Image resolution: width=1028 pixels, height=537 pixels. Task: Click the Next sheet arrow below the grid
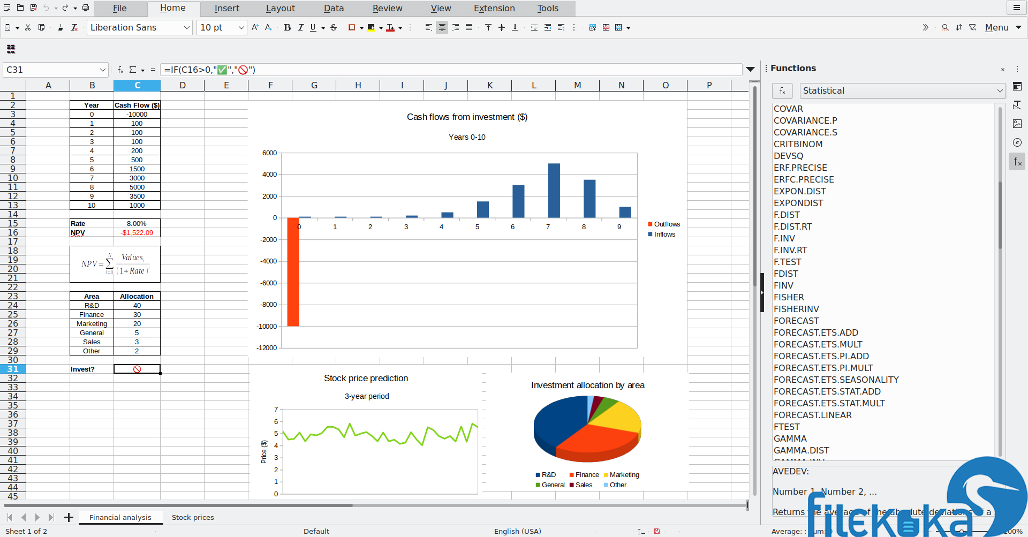pos(37,517)
